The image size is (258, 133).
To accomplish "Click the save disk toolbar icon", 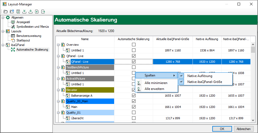I will coord(18,12).
